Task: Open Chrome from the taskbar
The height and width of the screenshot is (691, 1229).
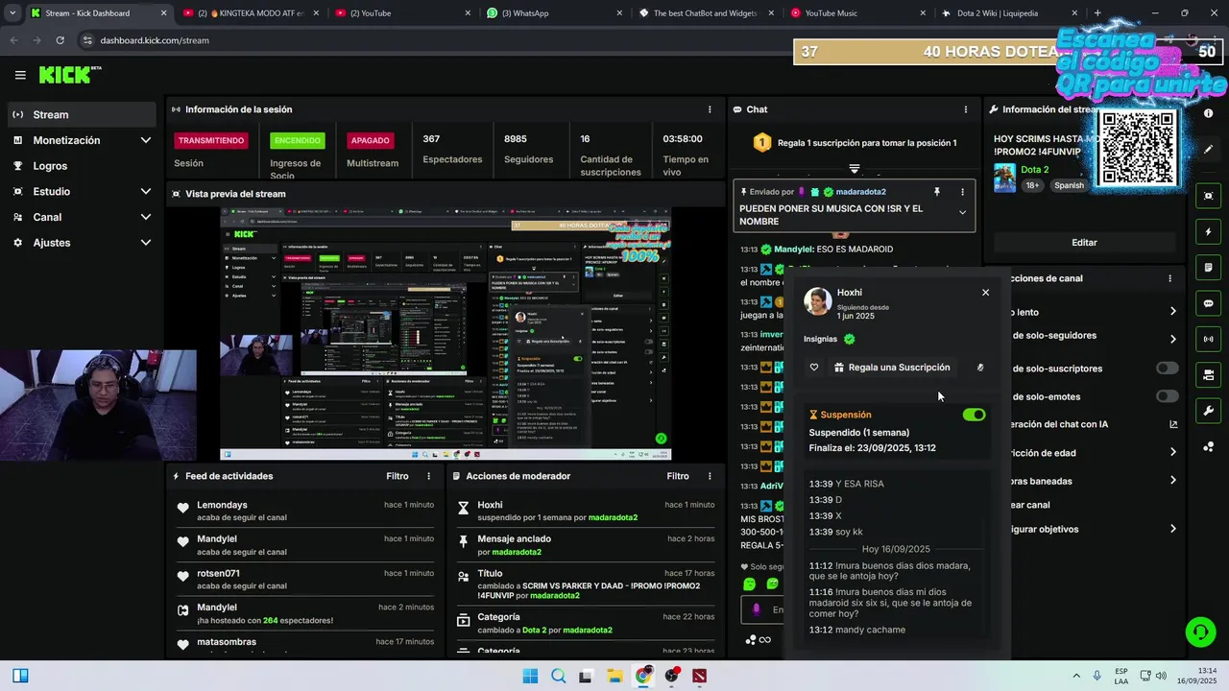Action: [643, 676]
